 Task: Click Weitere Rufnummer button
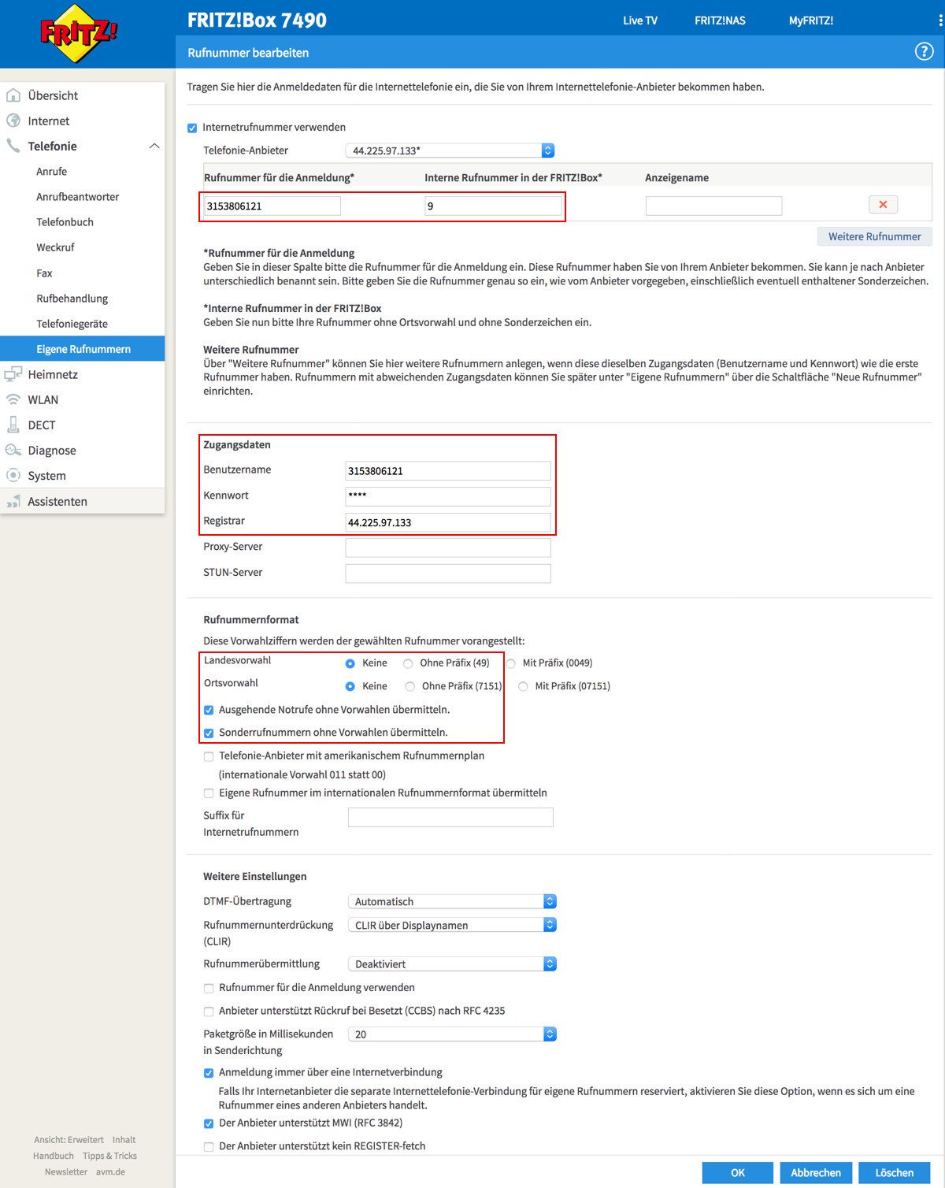(874, 236)
